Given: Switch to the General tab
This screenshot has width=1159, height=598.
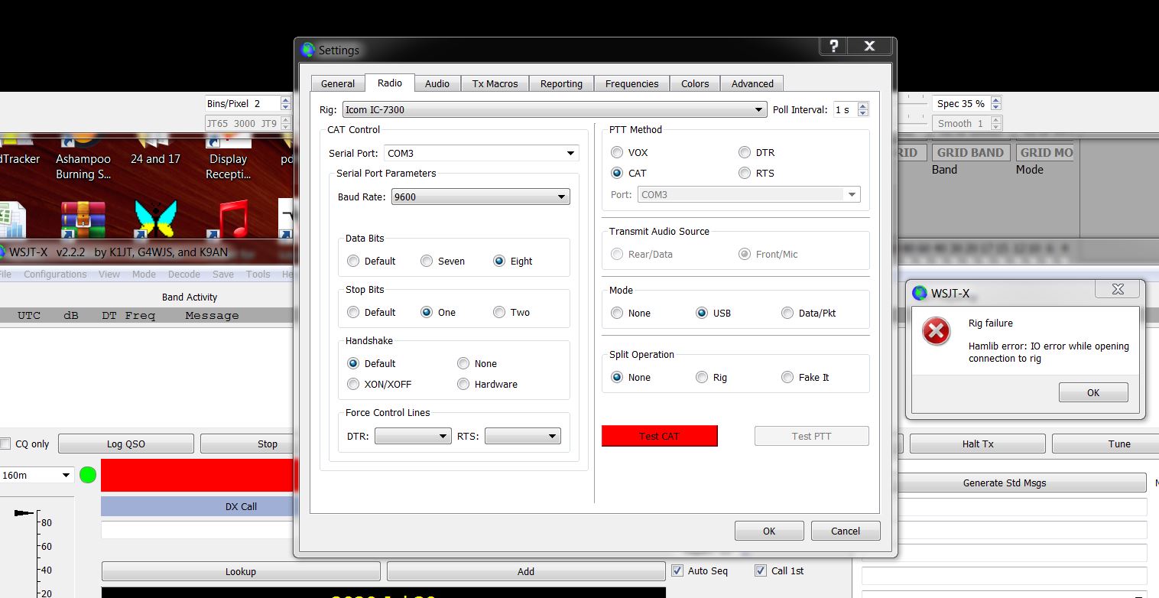Looking at the screenshot, I should pos(338,83).
